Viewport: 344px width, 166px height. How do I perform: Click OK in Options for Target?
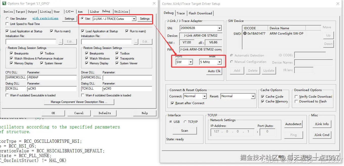53,113
